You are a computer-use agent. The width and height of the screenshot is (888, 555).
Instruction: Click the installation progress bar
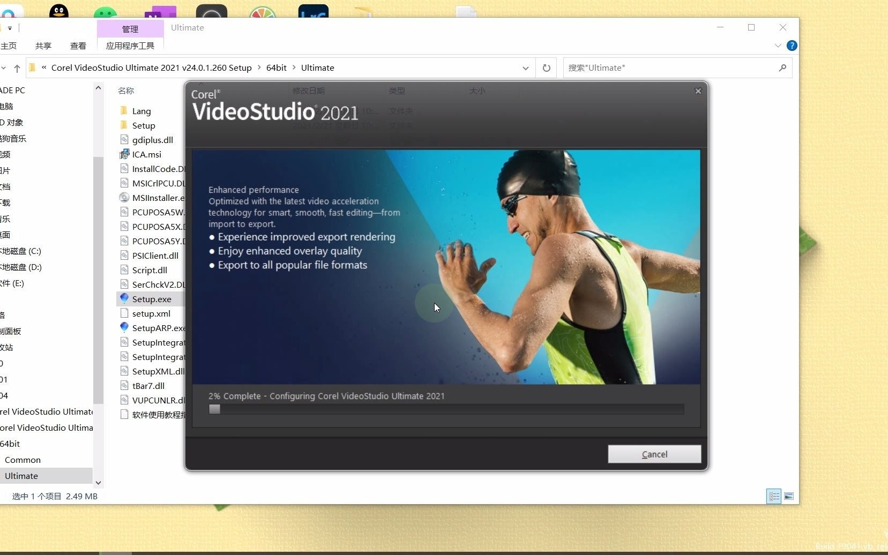pos(446,409)
